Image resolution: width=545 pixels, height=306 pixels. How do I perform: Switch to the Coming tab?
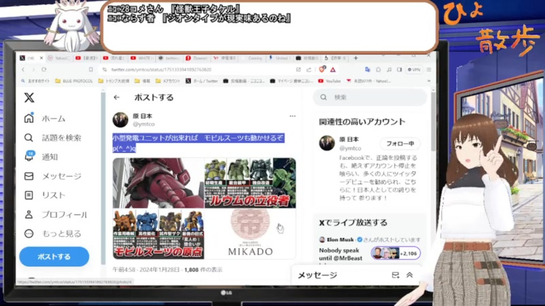click(253, 58)
